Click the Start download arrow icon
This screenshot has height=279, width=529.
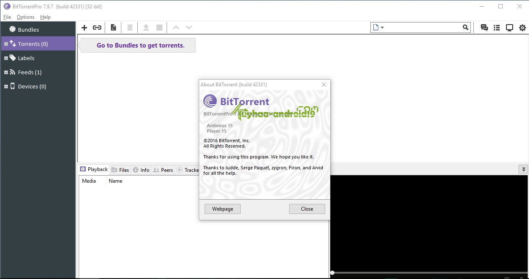point(146,28)
